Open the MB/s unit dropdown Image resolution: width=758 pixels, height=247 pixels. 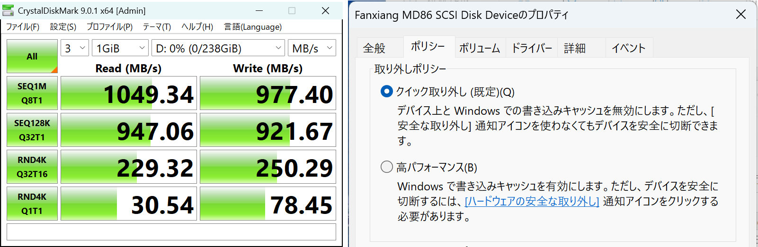click(312, 48)
